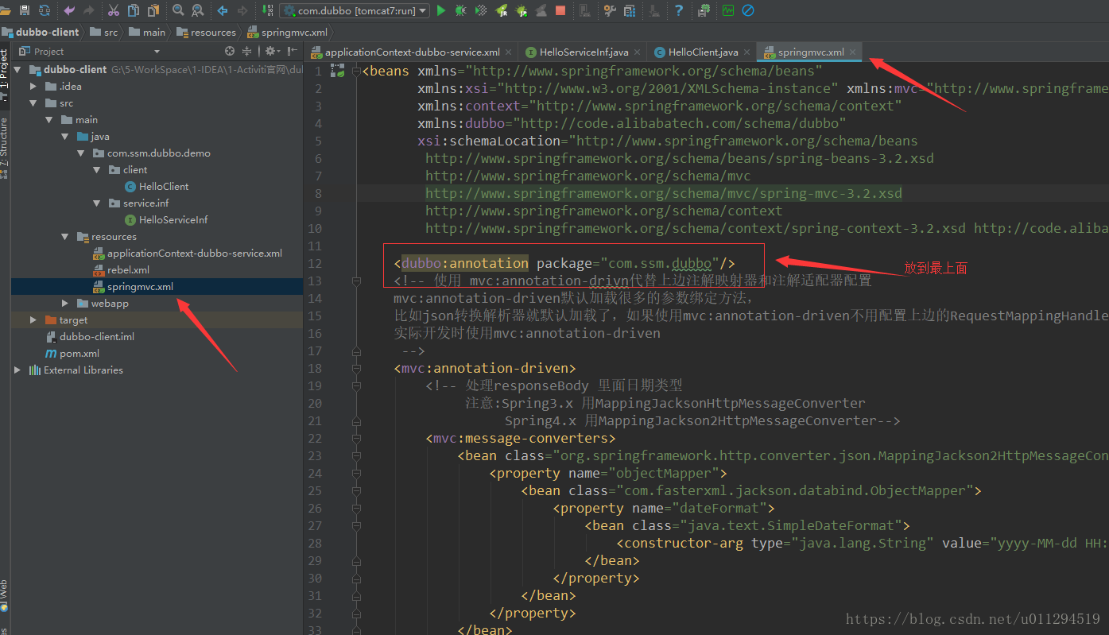1109x635 pixels.
Task: Collapse the main folder arrow
Action: coord(49,120)
